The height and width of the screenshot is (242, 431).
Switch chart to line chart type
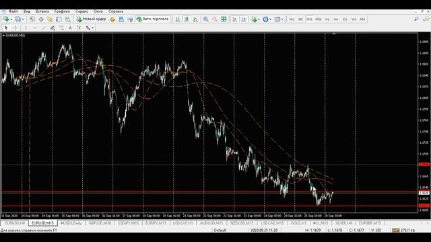coord(195,19)
